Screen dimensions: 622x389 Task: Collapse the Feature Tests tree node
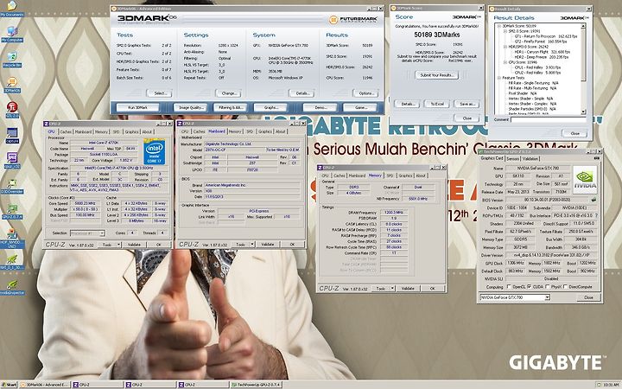pyautogui.click(x=499, y=78)
